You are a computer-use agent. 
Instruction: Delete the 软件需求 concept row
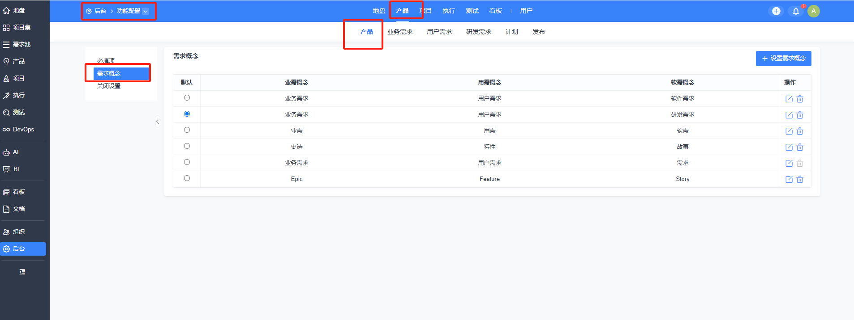pos(800,99)
